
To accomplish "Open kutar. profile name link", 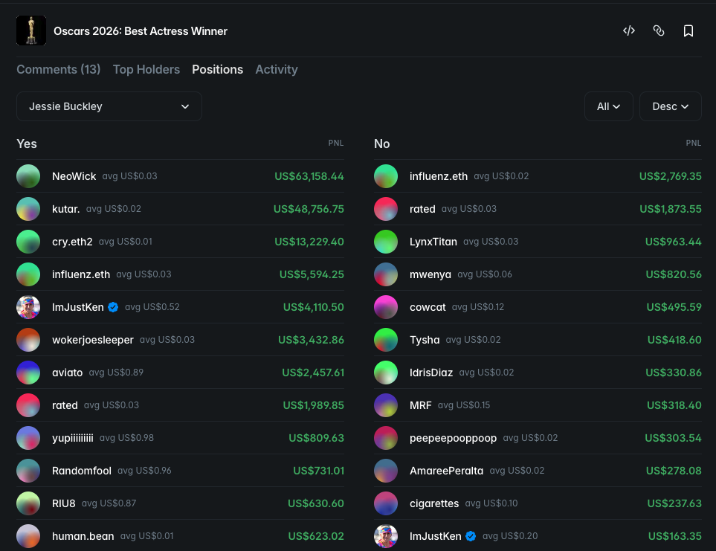I will click(x=65, y=209).
